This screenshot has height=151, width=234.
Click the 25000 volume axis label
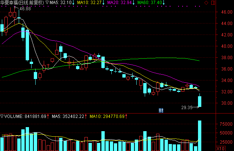coord(226,142)
